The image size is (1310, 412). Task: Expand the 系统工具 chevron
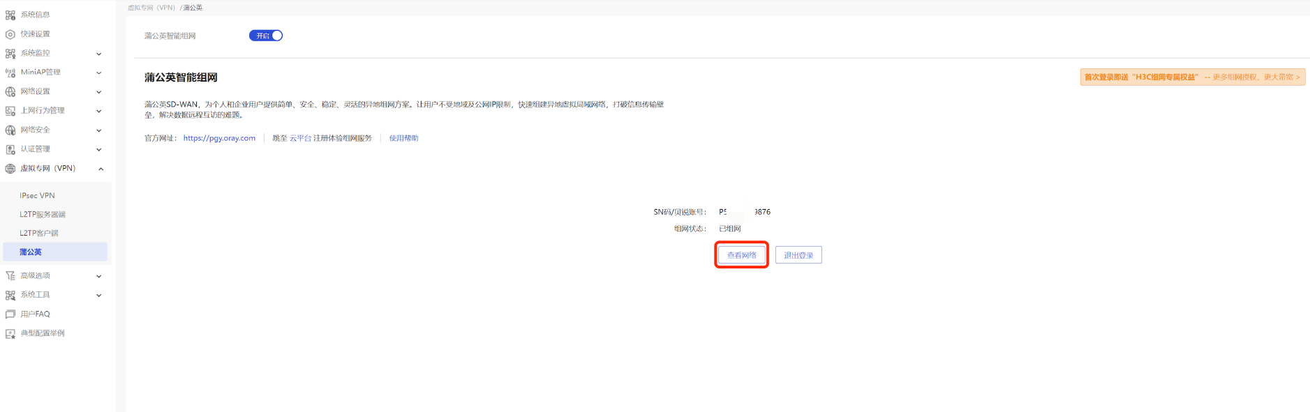pyautogui.click(x=99, y=296)
